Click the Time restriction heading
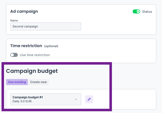Image resolution: width=162 pixels, height=113 pixels. click(x=26, y=46)
